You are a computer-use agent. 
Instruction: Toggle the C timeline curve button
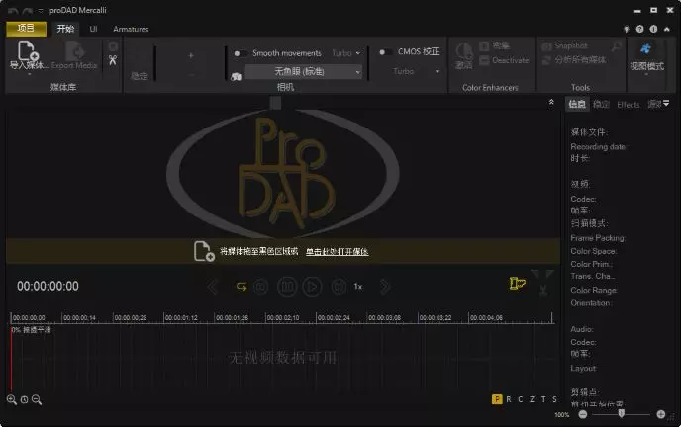(x=521, y=399)
